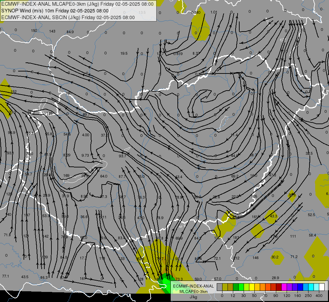This screenshot has height=302, width=329.
Task: Select the dark green legend swatch
Action: tap(236, 287)
